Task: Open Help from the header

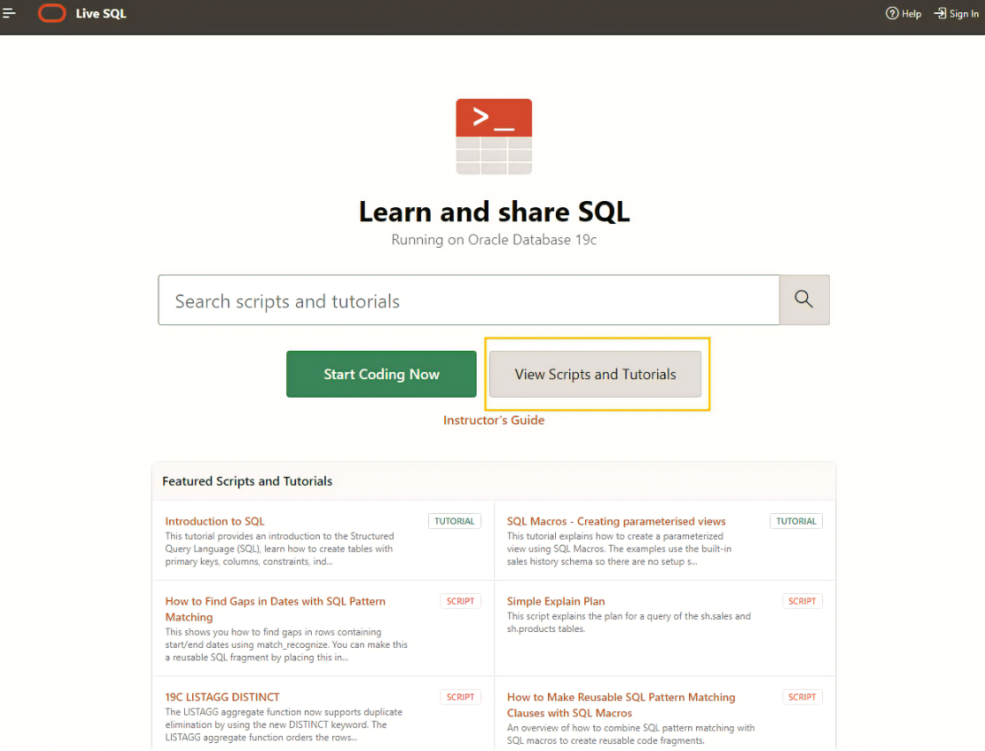Action: (903, 13)
